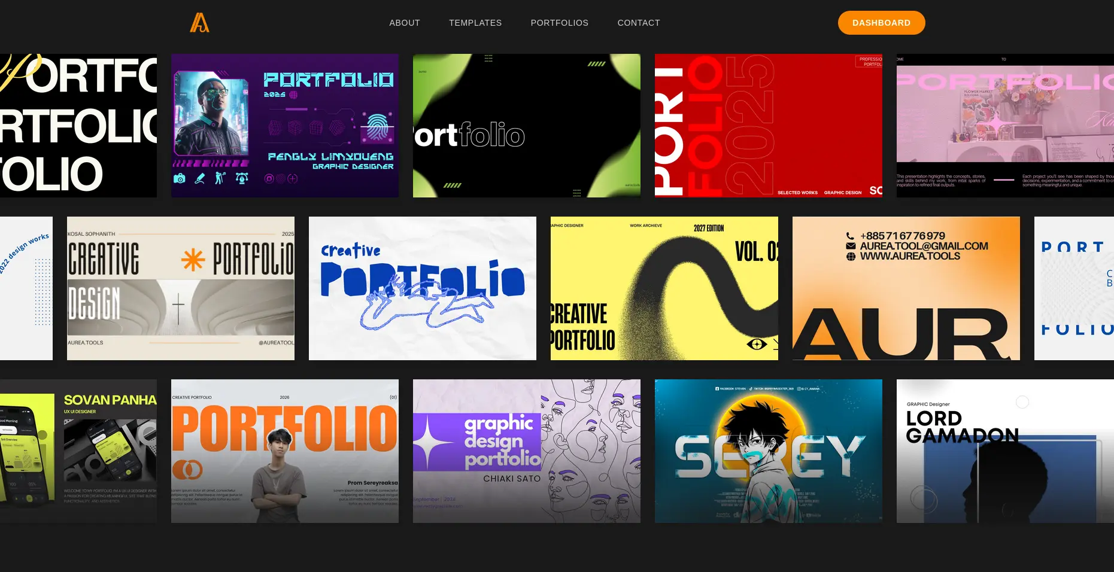Click the '2027 EDITION' label
This screenshot has height=572, width=1114.
pyautogui.click(x=709, y=228)
